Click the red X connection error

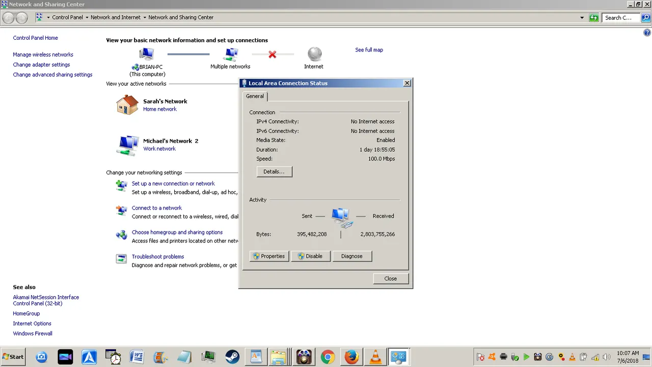click(x=273, y=54)
